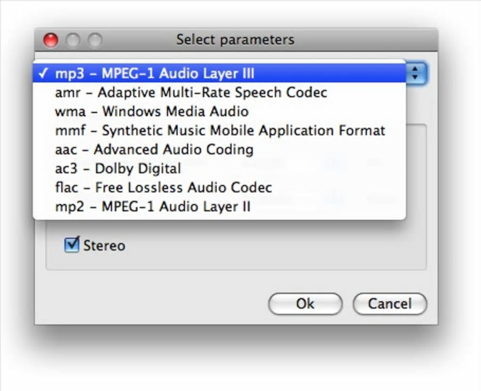This screenshot has width=481, height=391.
Task: Pick flac – Free Lossless Audio Codec
Action: tap(163, 187)
